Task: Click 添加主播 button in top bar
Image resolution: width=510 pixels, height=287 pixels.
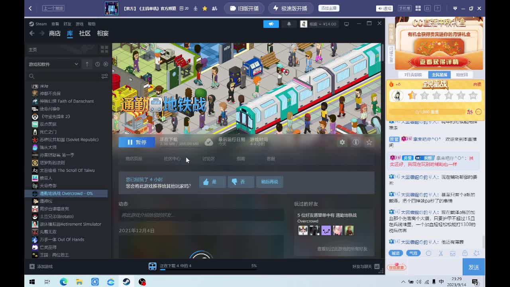Action: click(329, 8)
